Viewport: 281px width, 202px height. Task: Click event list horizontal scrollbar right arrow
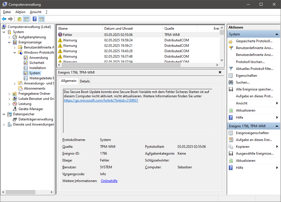[217, 65]
